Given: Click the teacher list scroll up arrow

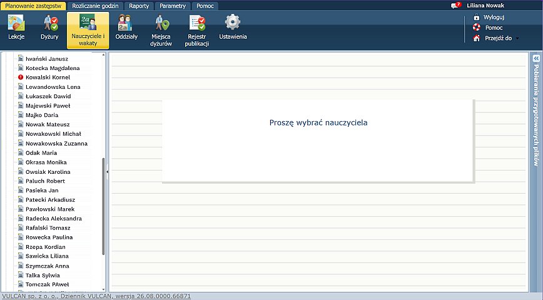Looking at the screenshot, I should click(x=103, y=55).
